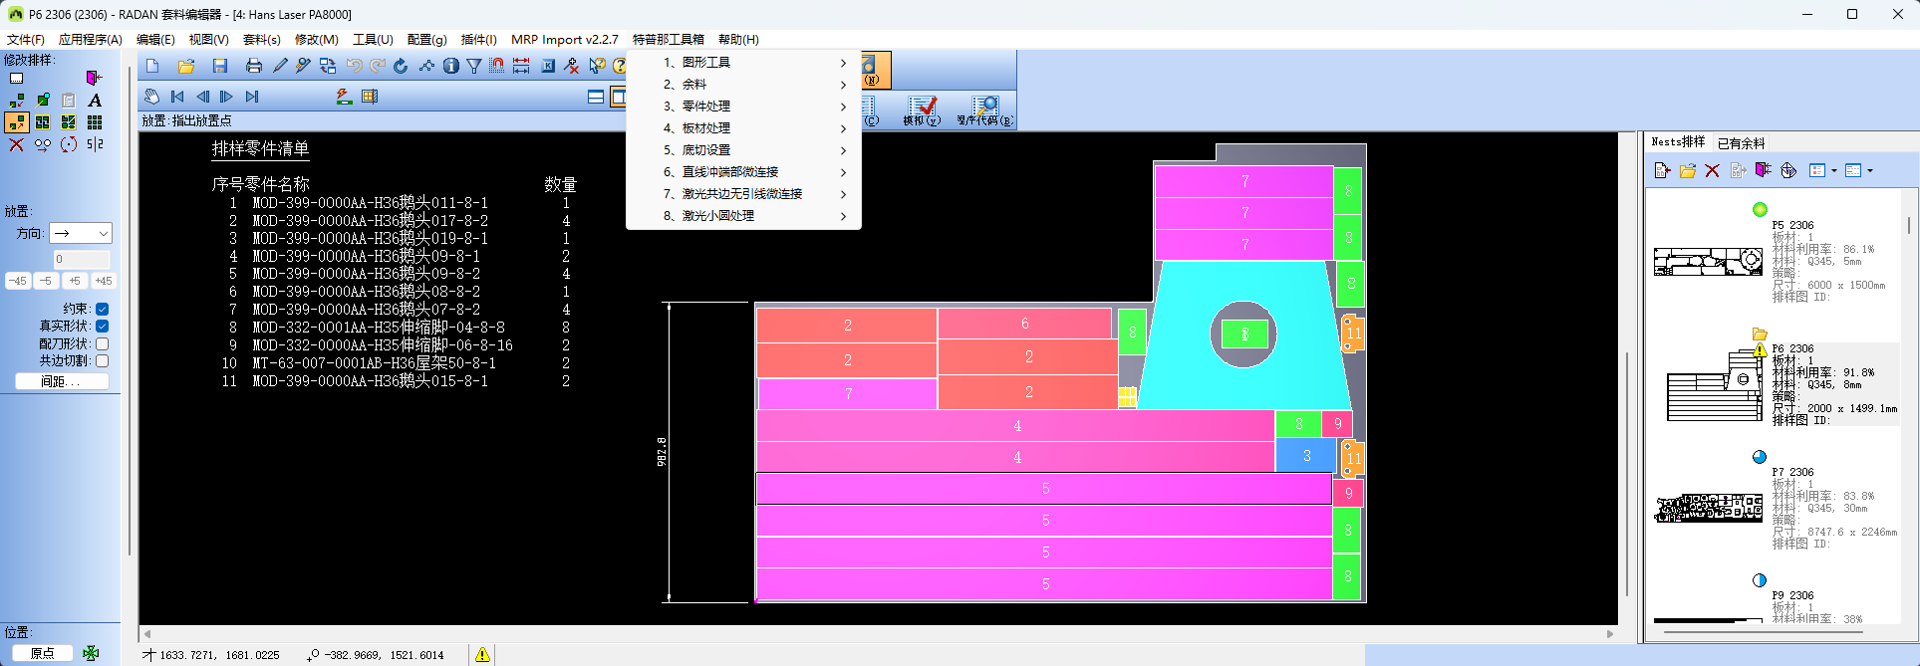The width and height of the screenshot is (1920, 666).
Task: Click the red X delete icon in left panel
Action: (16, 145)
